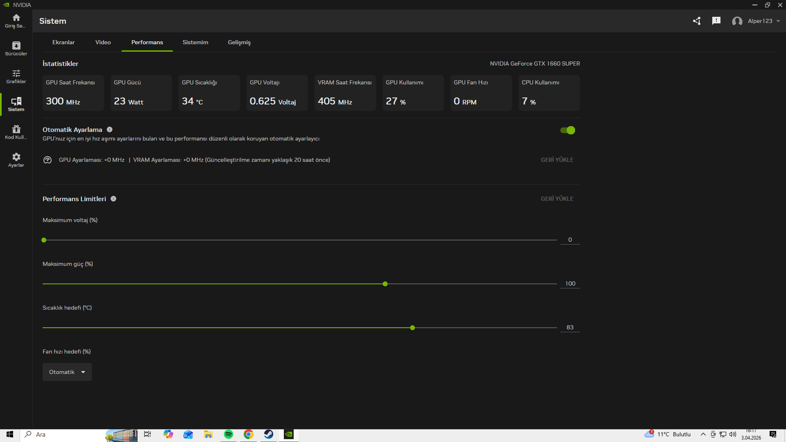Screen dimensions: 786x442
Task: Open the Alper123 account dropdown
Action: (x=764, y=21)
